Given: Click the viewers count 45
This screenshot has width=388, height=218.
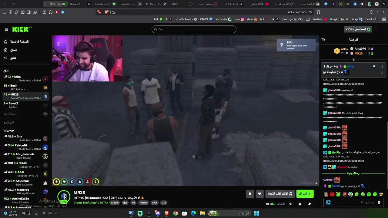Looking at the screenshot, I should (276, 204).
